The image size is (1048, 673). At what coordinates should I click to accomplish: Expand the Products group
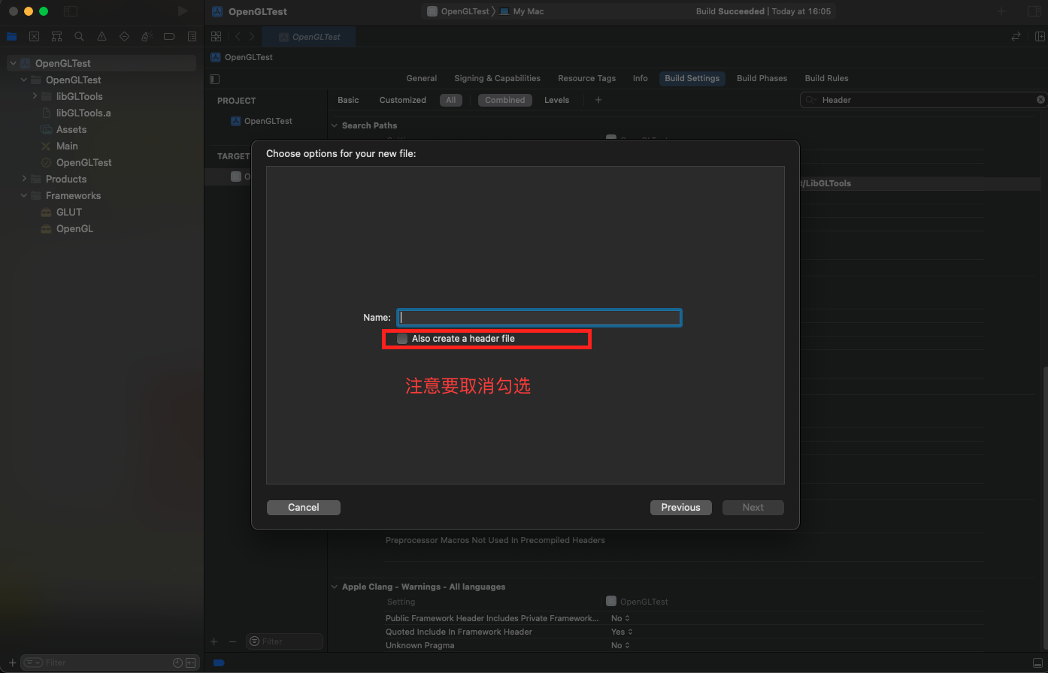pos(24,179)
